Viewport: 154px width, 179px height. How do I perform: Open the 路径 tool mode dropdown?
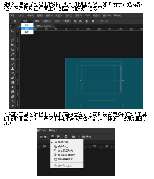point(27,21)
